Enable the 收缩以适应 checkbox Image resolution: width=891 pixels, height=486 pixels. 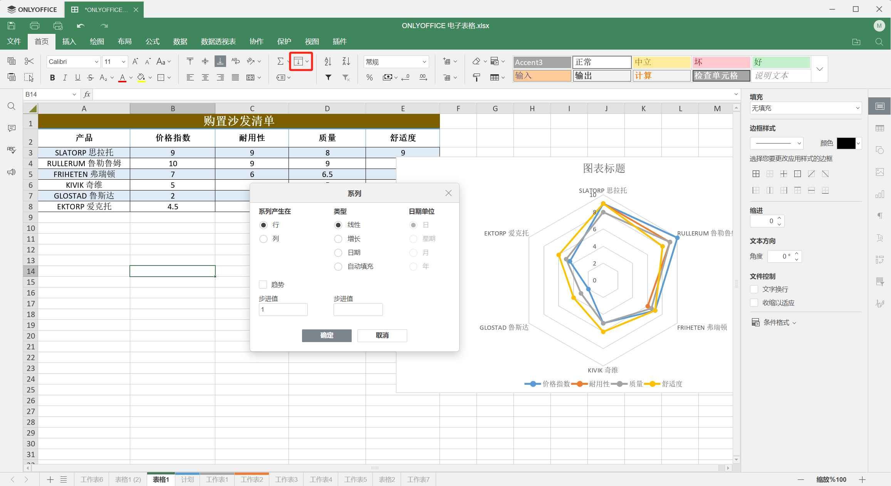[754, 303]
